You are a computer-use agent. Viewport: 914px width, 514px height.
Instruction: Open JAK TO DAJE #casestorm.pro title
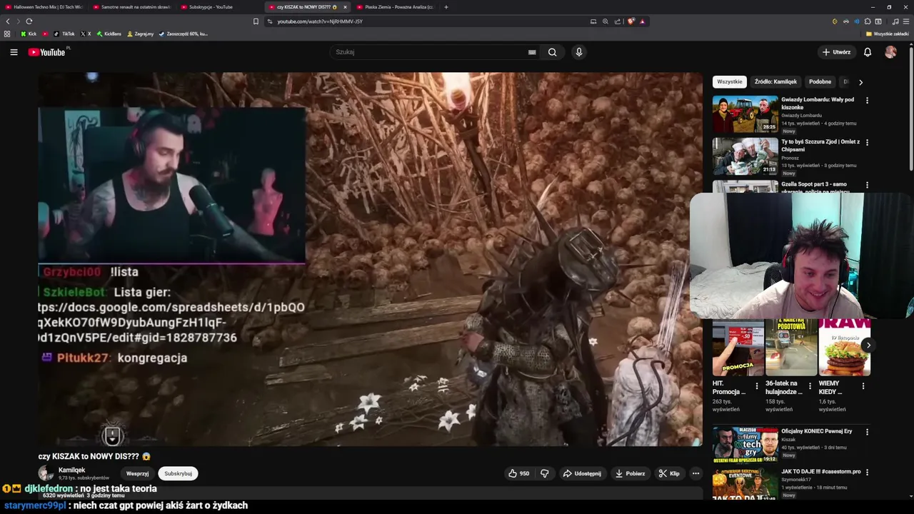[821, 472]
